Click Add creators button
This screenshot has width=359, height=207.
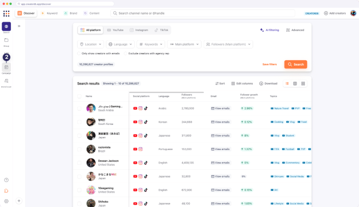pos(335,13)
